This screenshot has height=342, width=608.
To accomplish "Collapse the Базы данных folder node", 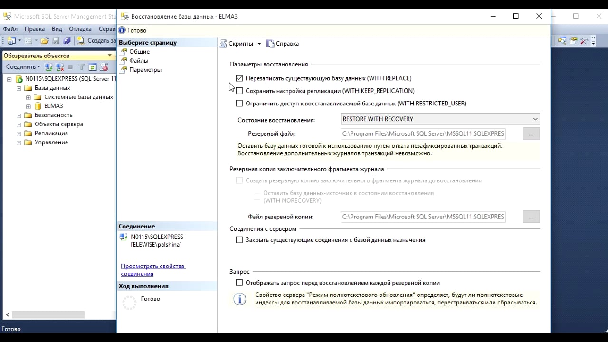I will tap(19, 88).
